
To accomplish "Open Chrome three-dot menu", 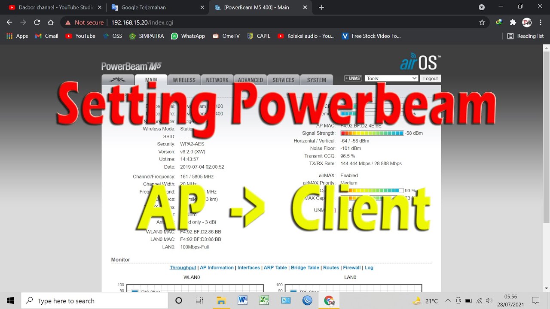I will pyautogui.click(x=541, y=22).
